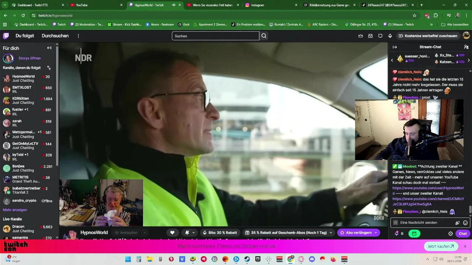Open the user profile avatar menu

[x=466, y=36]
